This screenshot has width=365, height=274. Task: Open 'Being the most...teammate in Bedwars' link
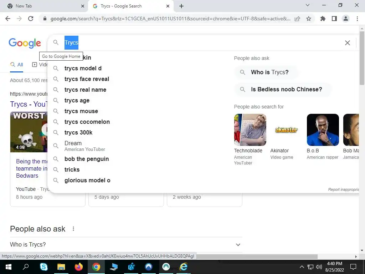click(x=32, y=168)
